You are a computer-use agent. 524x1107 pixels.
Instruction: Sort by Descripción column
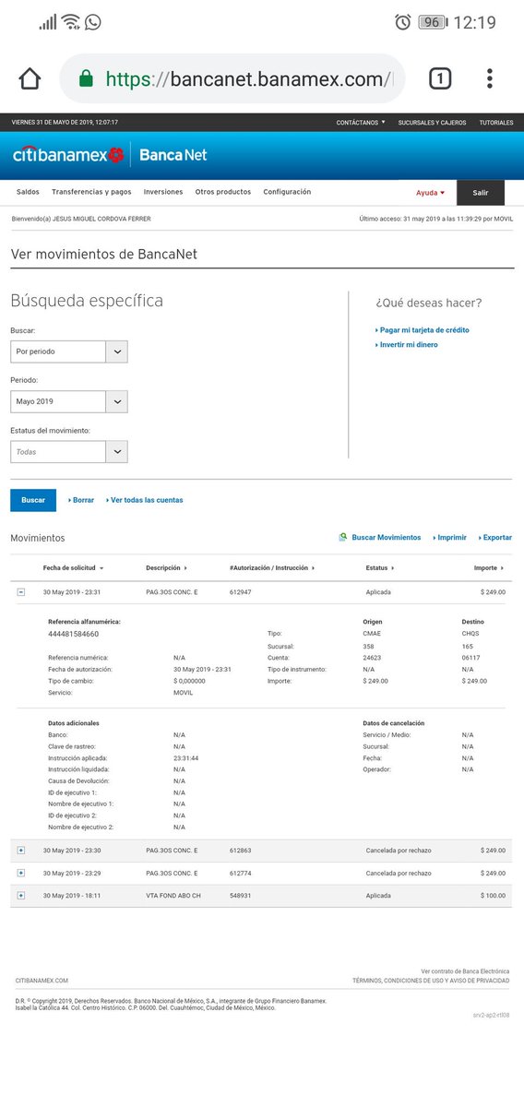click(166, 568)
